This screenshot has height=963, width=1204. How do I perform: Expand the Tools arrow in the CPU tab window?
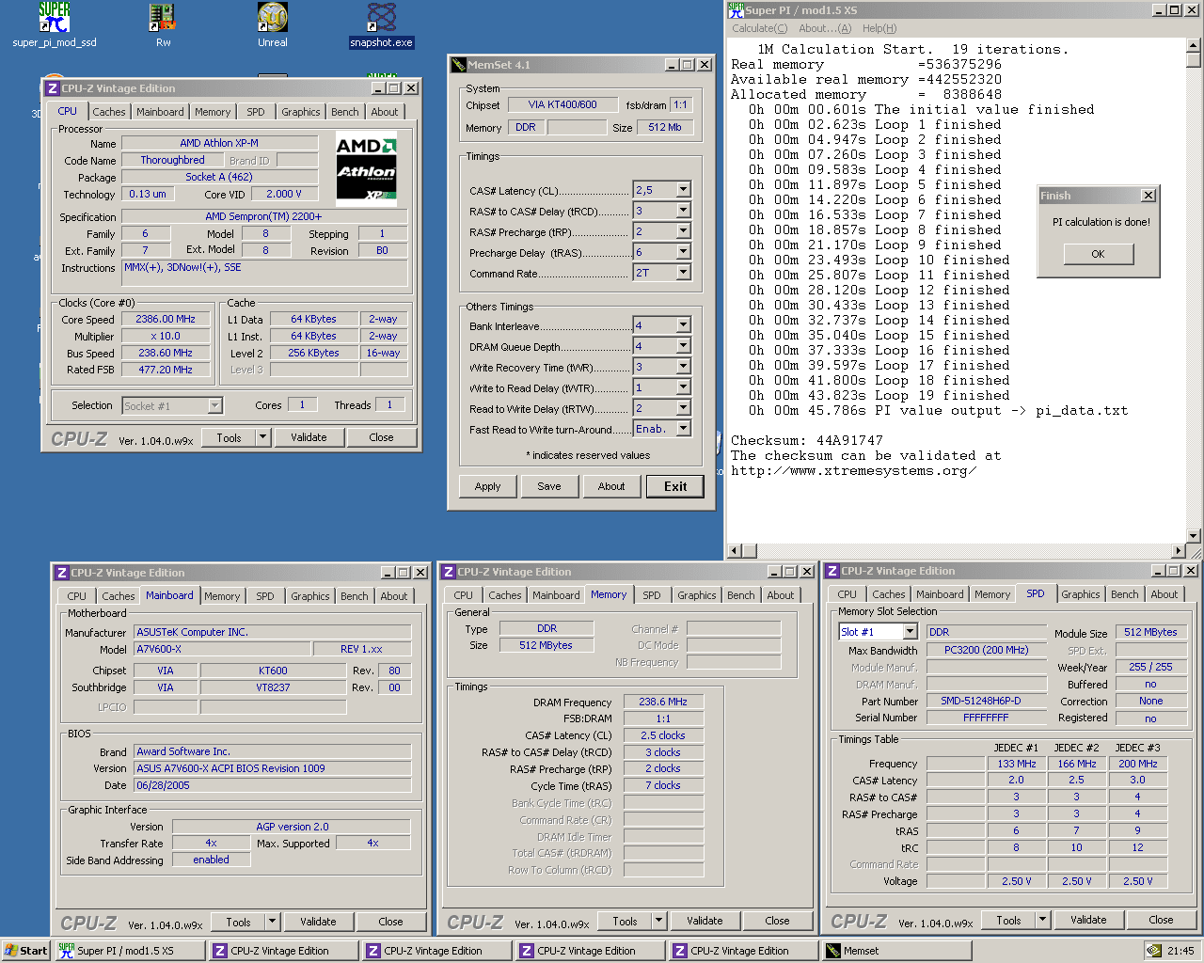click(x=263, y=437)
